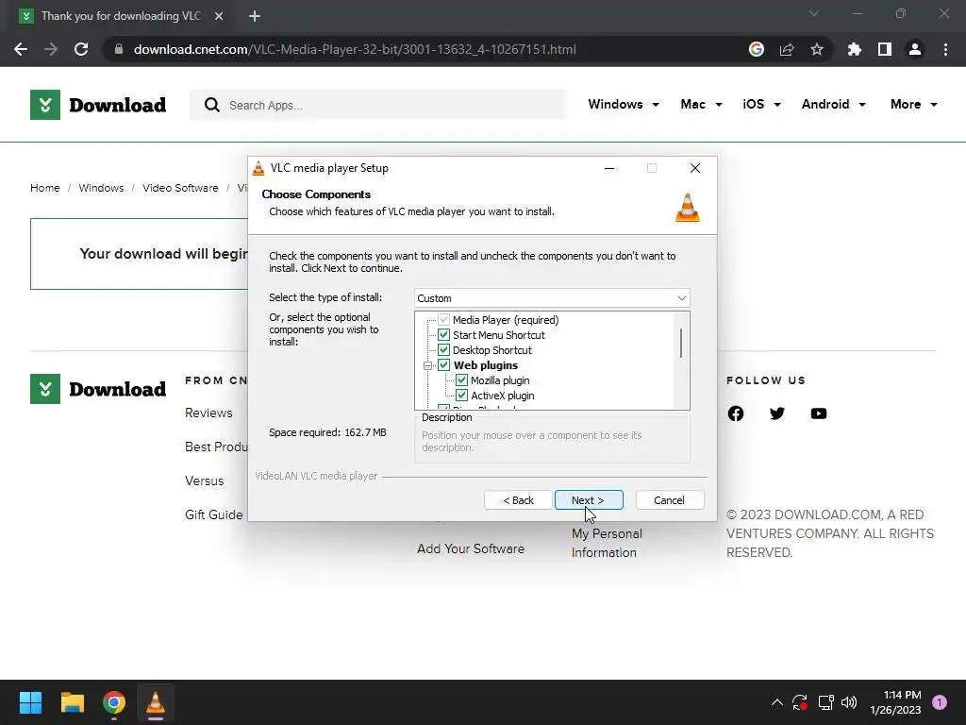Expand the More menu in the site header
Screen dimensions: 966x725
(913, 104)
